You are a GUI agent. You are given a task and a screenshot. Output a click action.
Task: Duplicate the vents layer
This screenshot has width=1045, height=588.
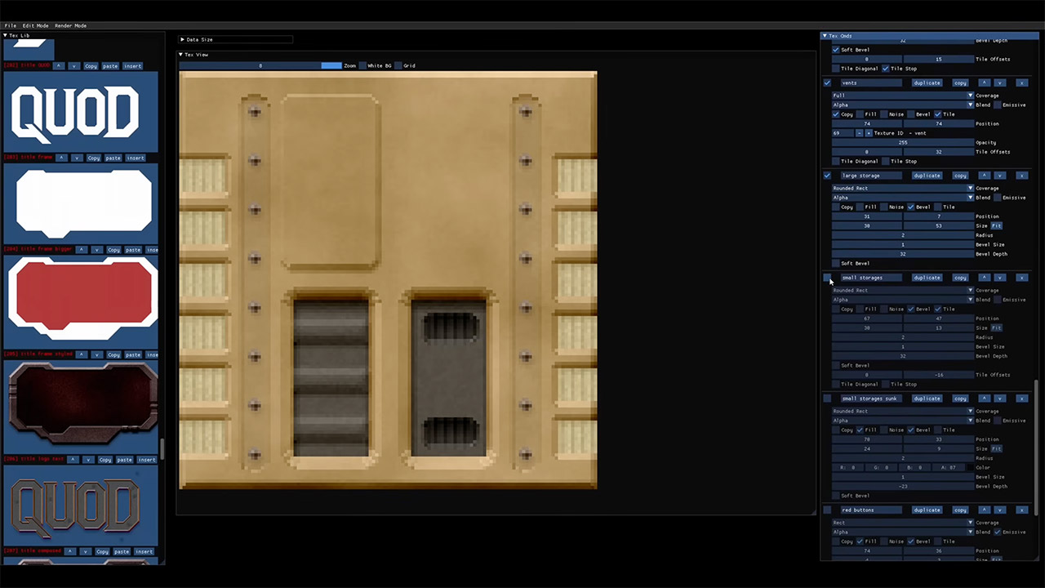coord(927,82)
